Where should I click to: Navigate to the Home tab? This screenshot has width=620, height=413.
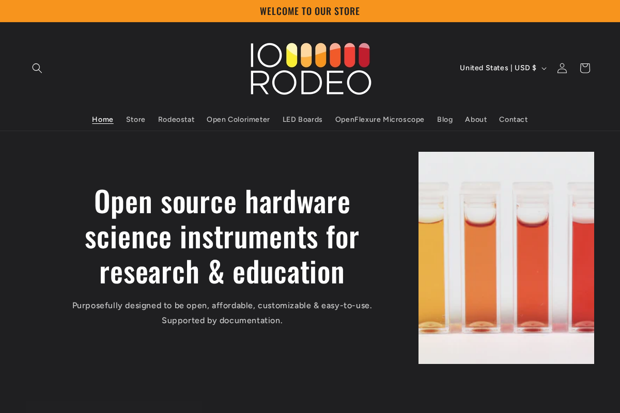(x=102, y=119)
